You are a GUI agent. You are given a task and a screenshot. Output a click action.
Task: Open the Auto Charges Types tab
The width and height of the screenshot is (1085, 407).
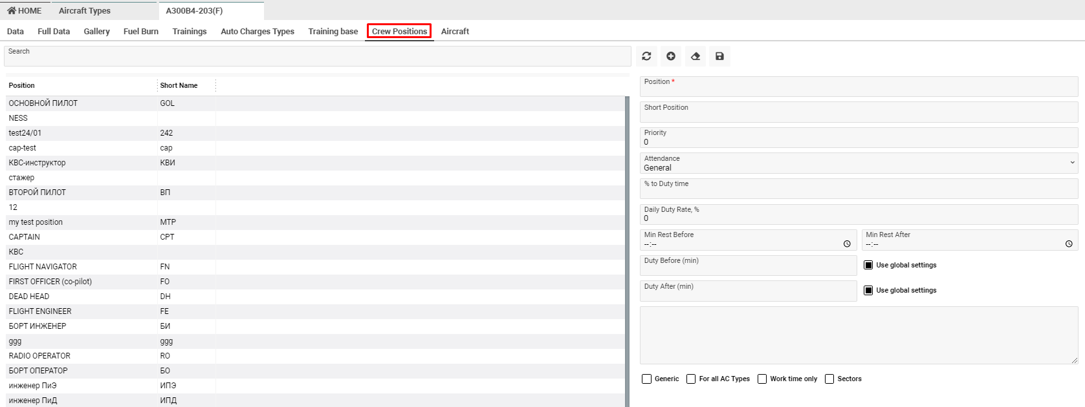(x=257, y=32)
